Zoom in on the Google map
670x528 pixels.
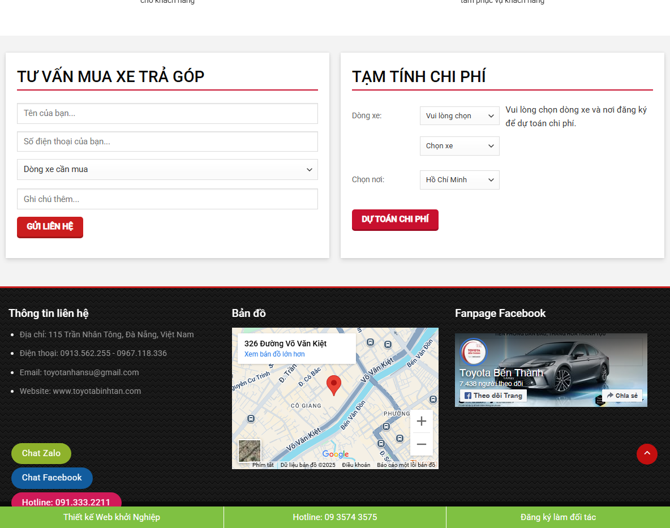click(x=422, y=420)
